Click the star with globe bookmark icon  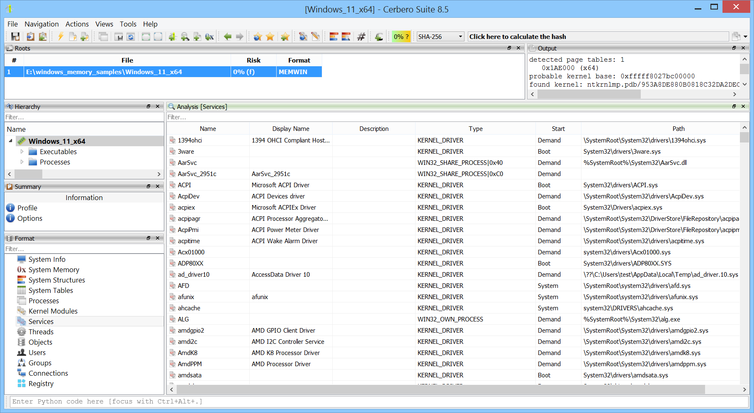pos(258,36)
